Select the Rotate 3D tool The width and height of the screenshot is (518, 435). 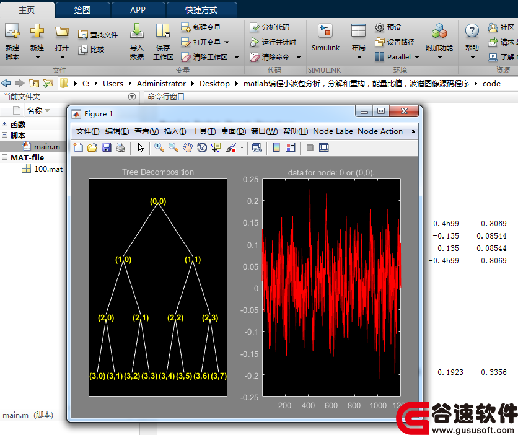point(202,147)
